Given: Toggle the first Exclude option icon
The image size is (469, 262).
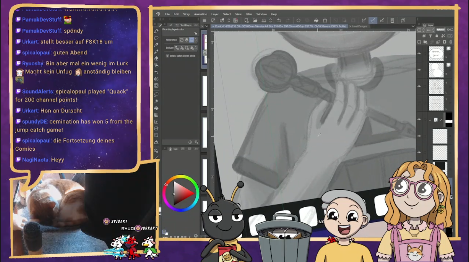Looking at the screenshot, I should (x=177, y=48).
